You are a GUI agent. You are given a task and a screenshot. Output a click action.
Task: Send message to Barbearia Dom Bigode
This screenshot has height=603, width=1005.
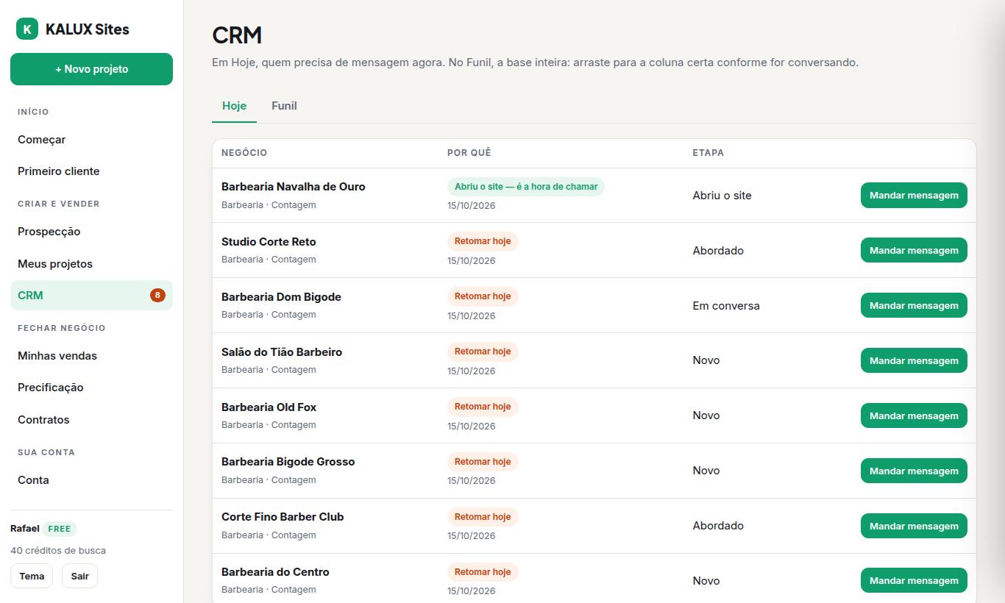click(914, 306)
